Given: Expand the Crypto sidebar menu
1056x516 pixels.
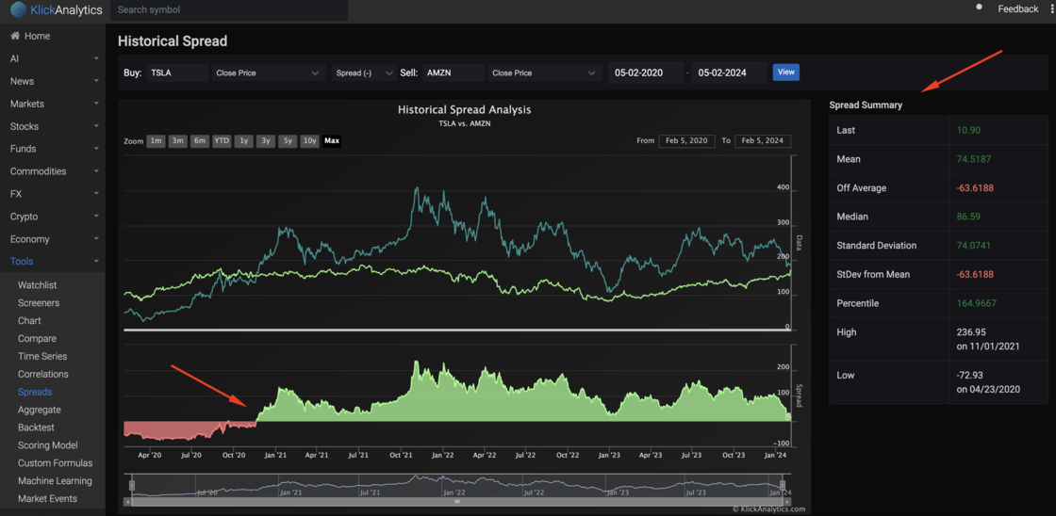Looking at the screenshot, I should [53, 217].
